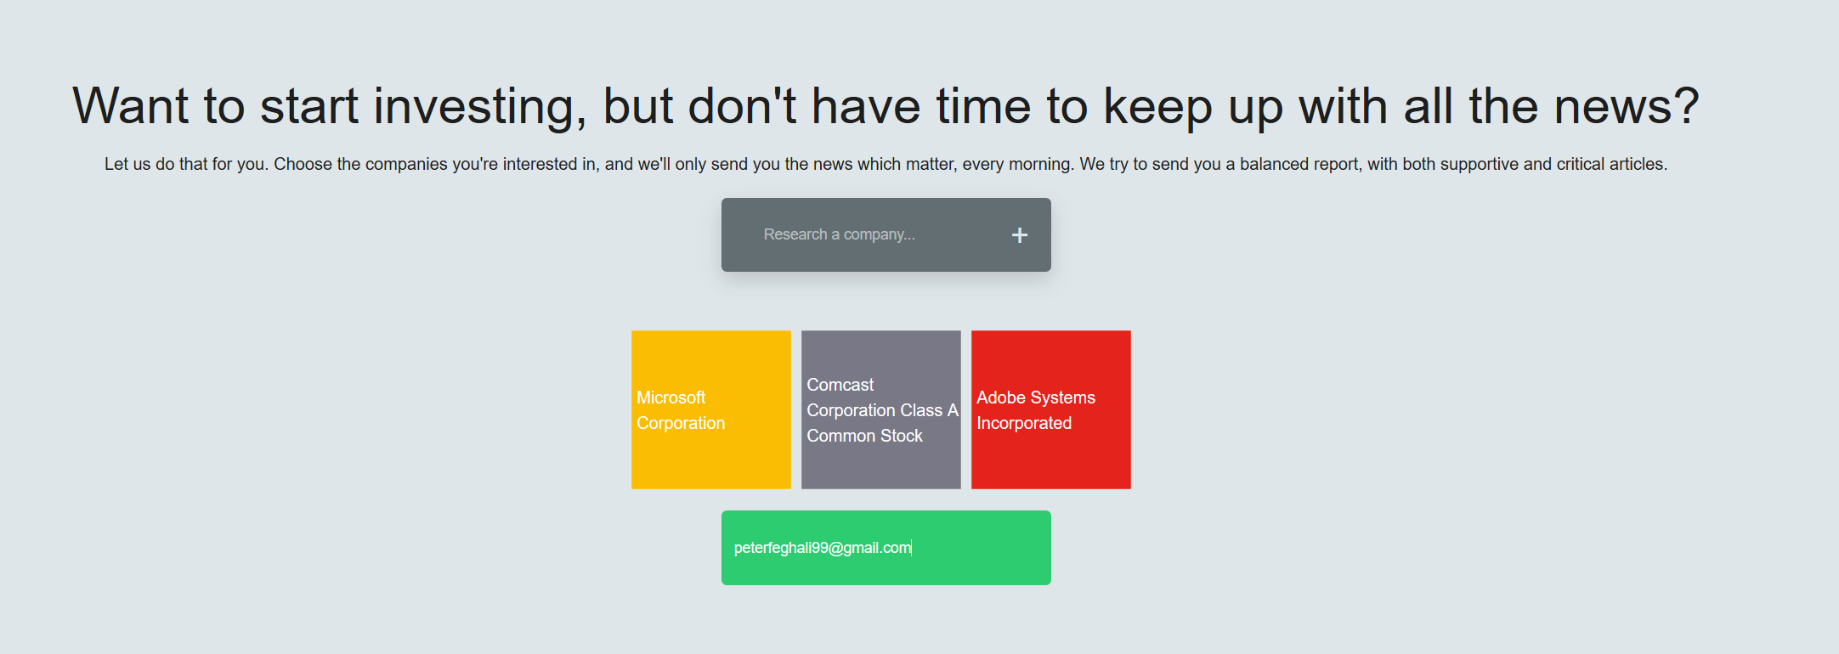Select the gray Comcast Corporation Class A tile
The width and height of the screenshot is (1839, 654).
tap(881, 409)
